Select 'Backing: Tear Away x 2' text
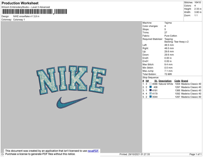The height and width of the screenshot is (157, 203). pos(177,42)
